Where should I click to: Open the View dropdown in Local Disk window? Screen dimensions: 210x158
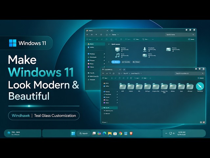tap(144, 78)
